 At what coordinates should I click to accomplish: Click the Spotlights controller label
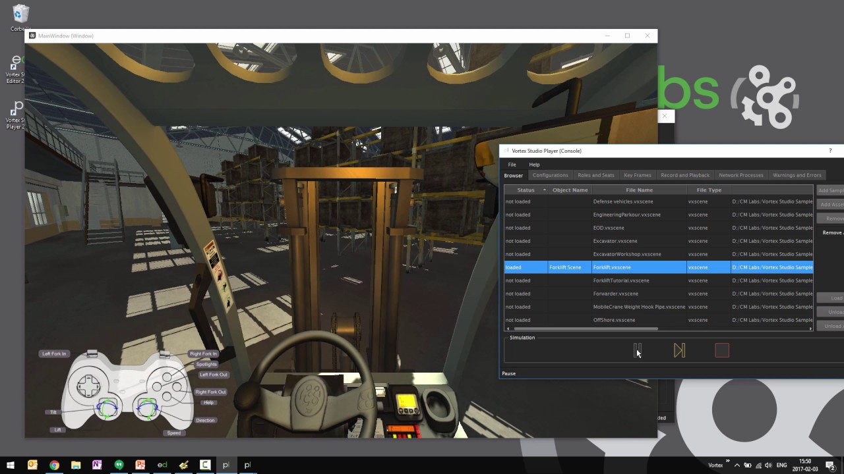coord(206,364)
